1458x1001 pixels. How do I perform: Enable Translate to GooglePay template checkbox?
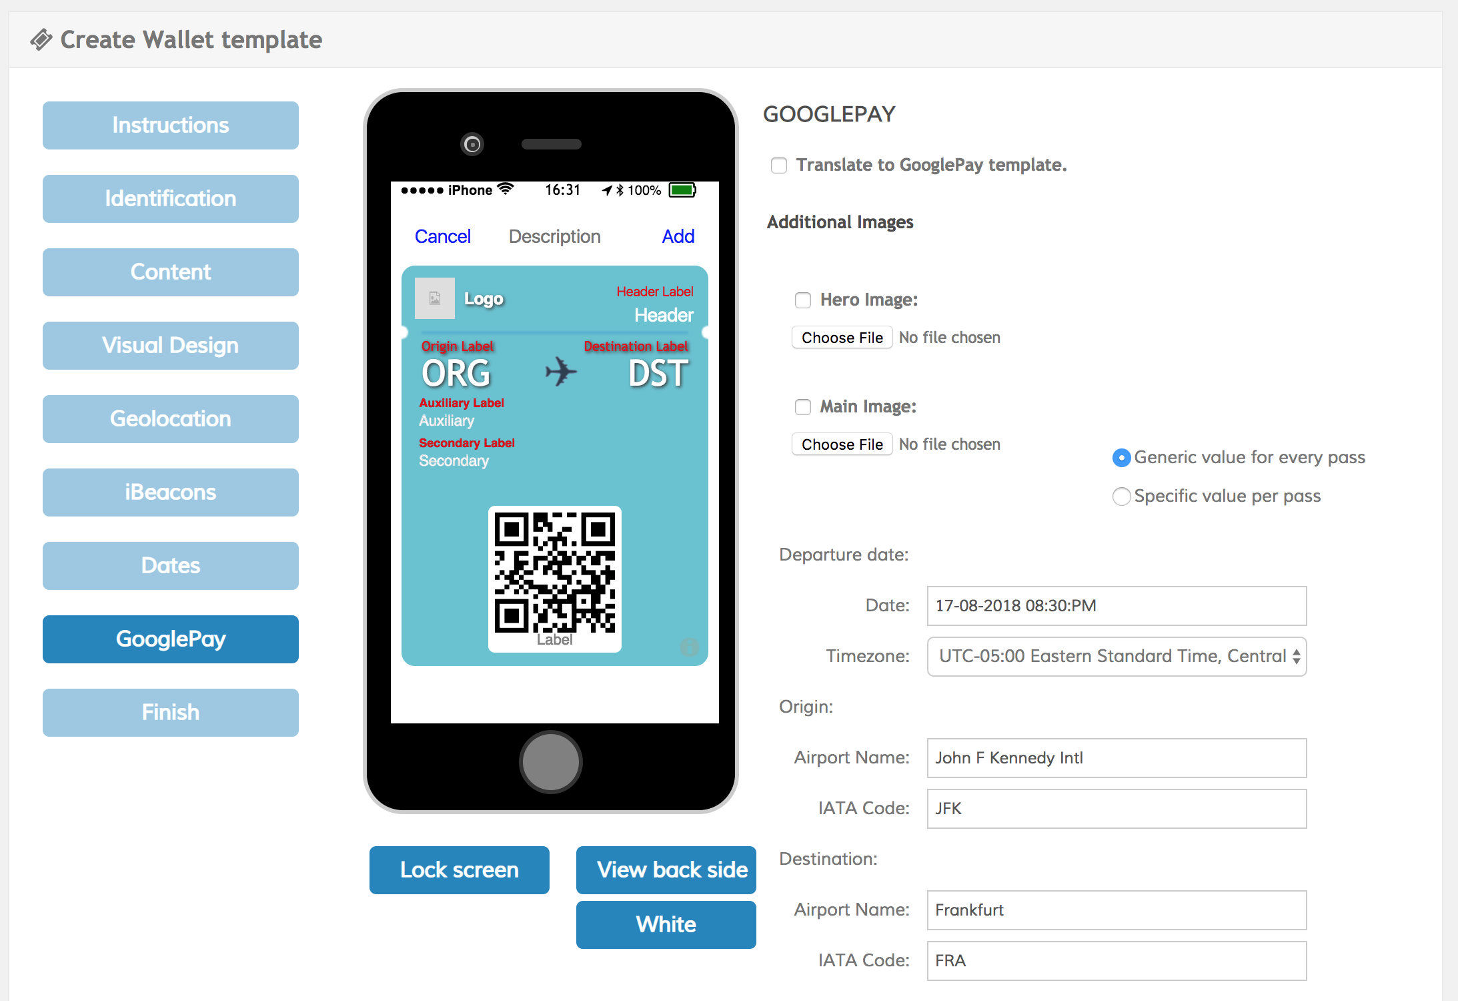coord(779,165)
